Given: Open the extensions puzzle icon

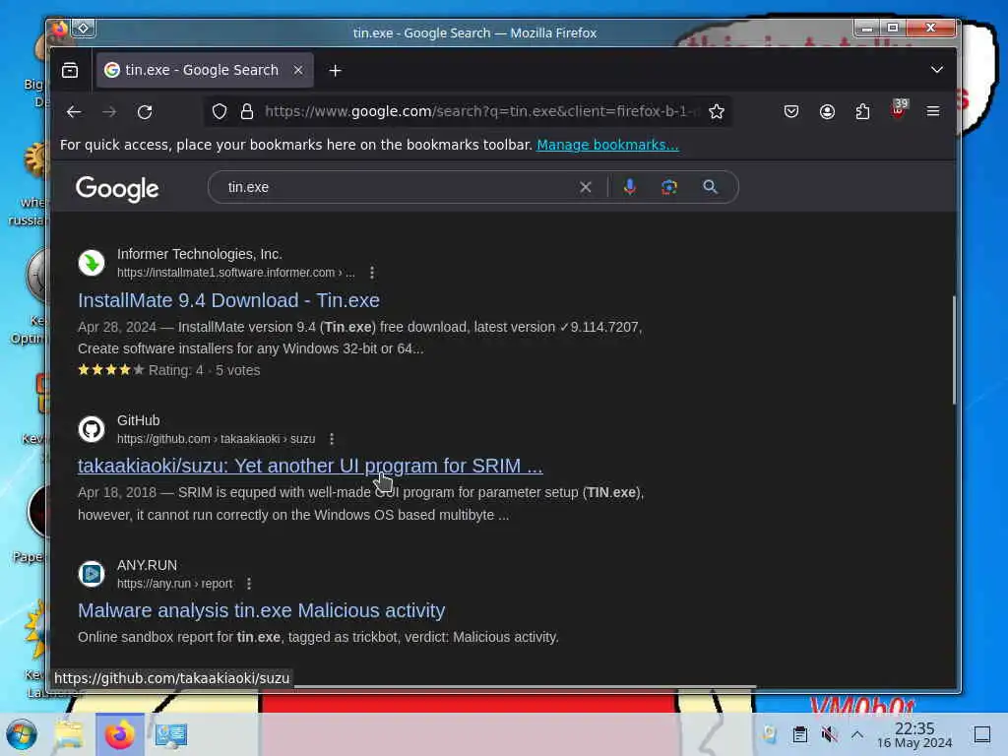Looking at the screenshot, I should point(862,112).
